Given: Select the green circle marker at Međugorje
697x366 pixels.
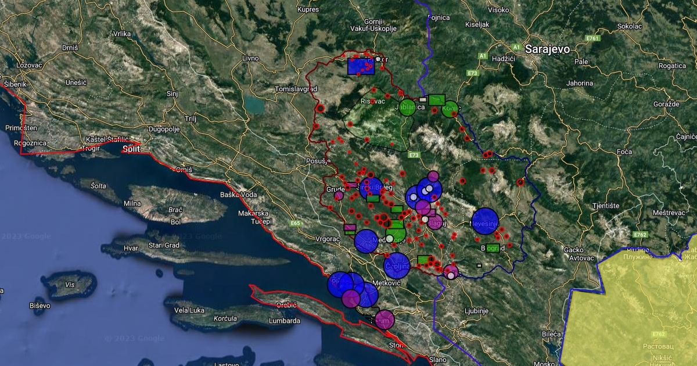Looking at the screenshot, I should [x=396, y=236].
